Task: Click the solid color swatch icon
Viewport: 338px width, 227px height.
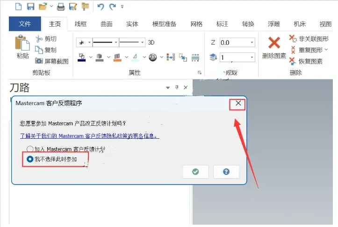Action: click(x=100, y=57)
